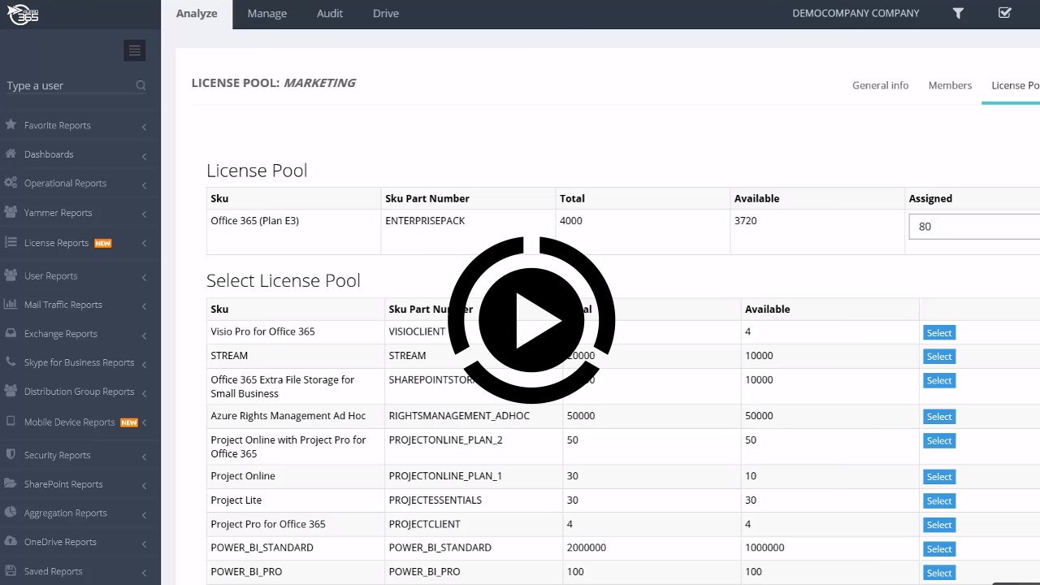Viewport: 1040px width, 585px height.
Task: Click the Exchange Reports inbox icon
Action: click(x=11, y=333)
